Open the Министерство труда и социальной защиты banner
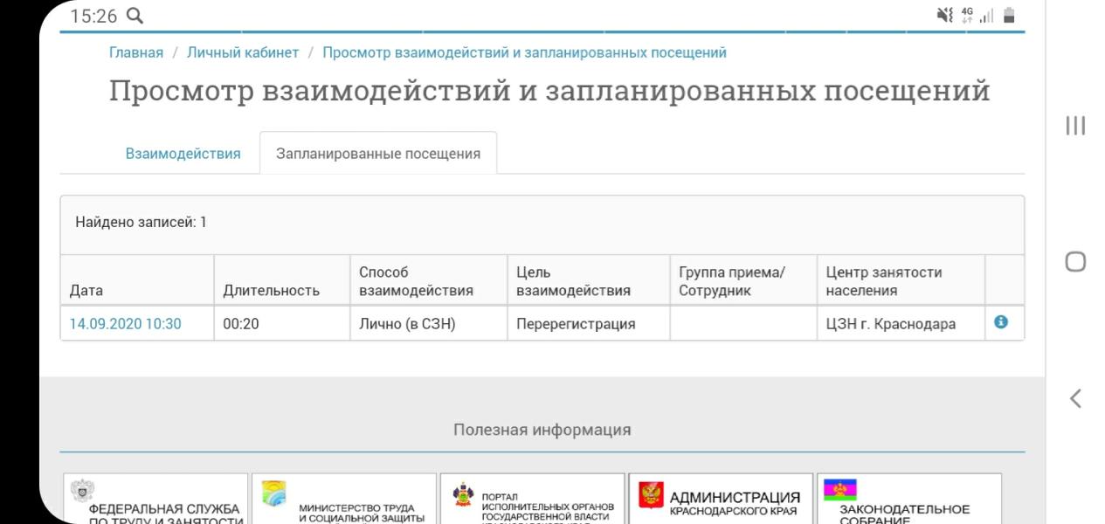Image resolution: width=1105 pixels, height=524 pixels. click(344, 500)
